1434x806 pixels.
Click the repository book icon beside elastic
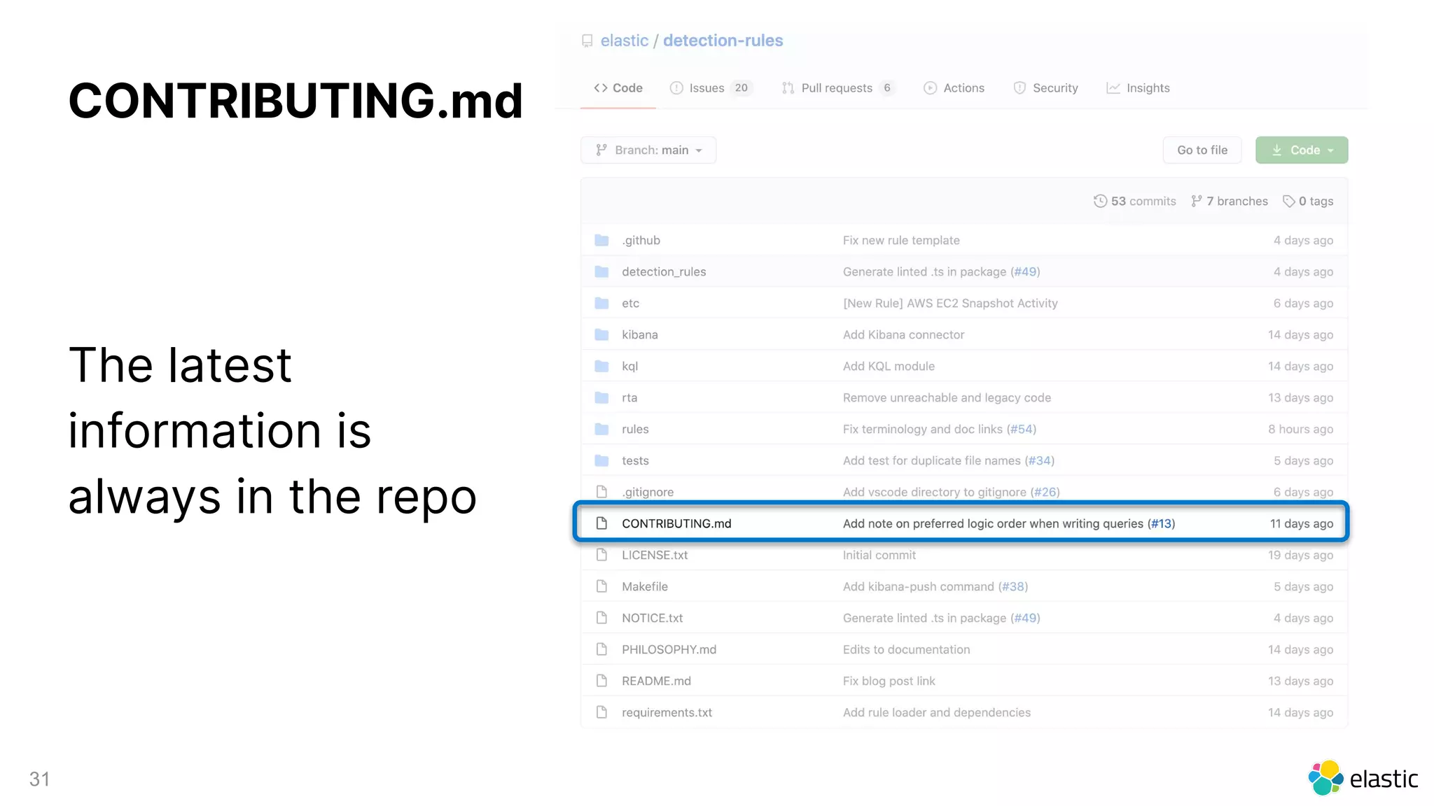tap(587, 41)
